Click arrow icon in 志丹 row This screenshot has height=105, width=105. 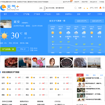click(23, 89)
